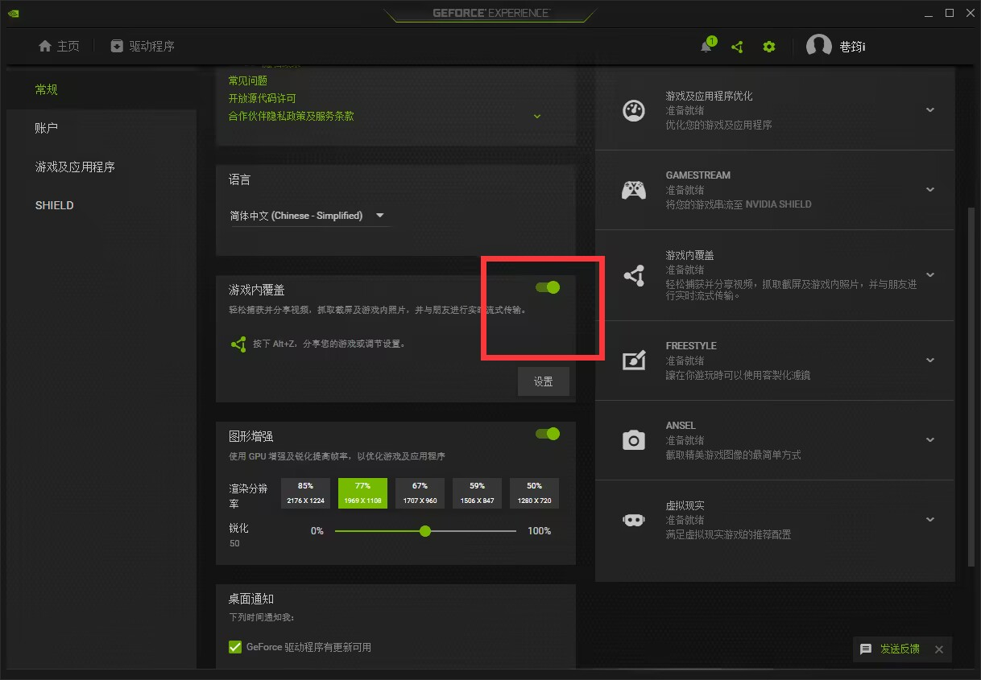The width and height of the screenshot is (981, 680).
Task: Toggle the 图形增强 image scaling switch
Action: 548,434
